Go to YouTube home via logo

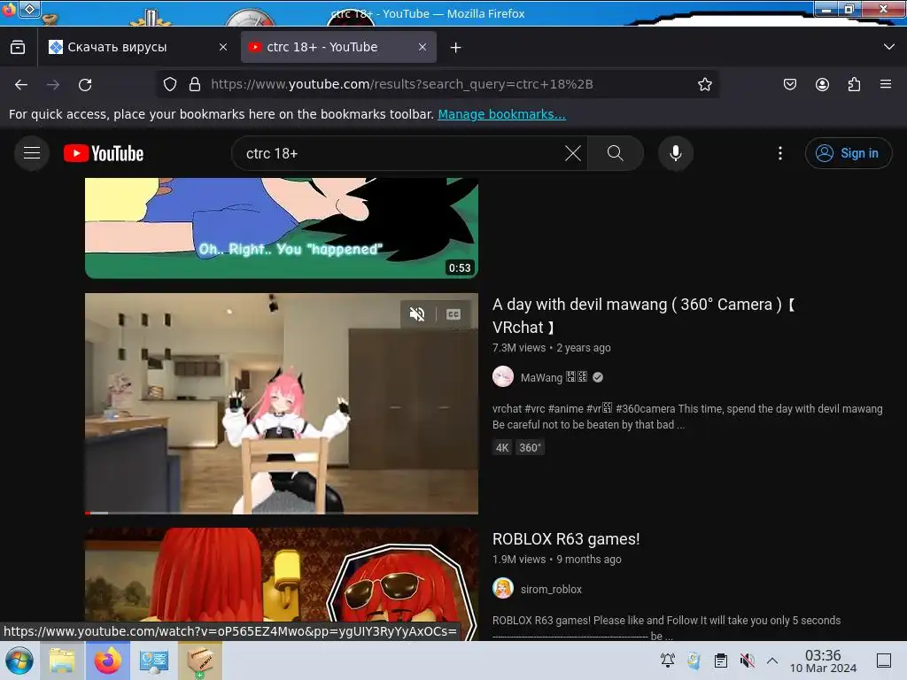click(104, 153)
